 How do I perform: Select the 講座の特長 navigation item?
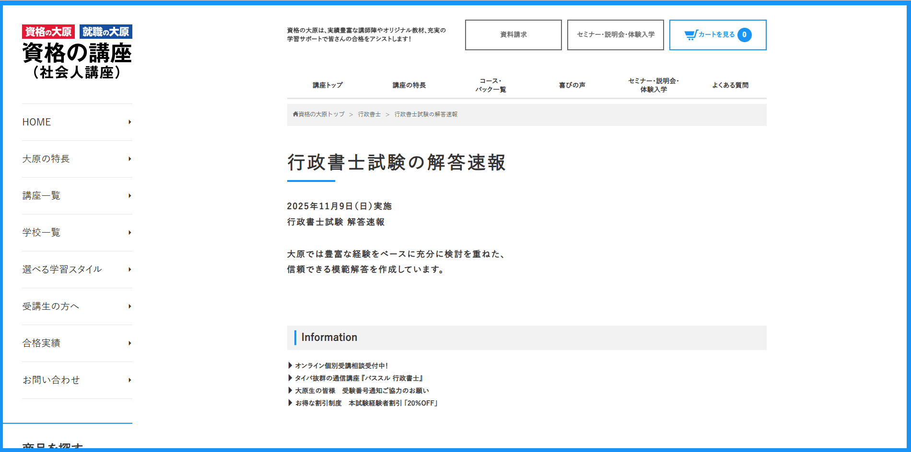tap(409, 85)
